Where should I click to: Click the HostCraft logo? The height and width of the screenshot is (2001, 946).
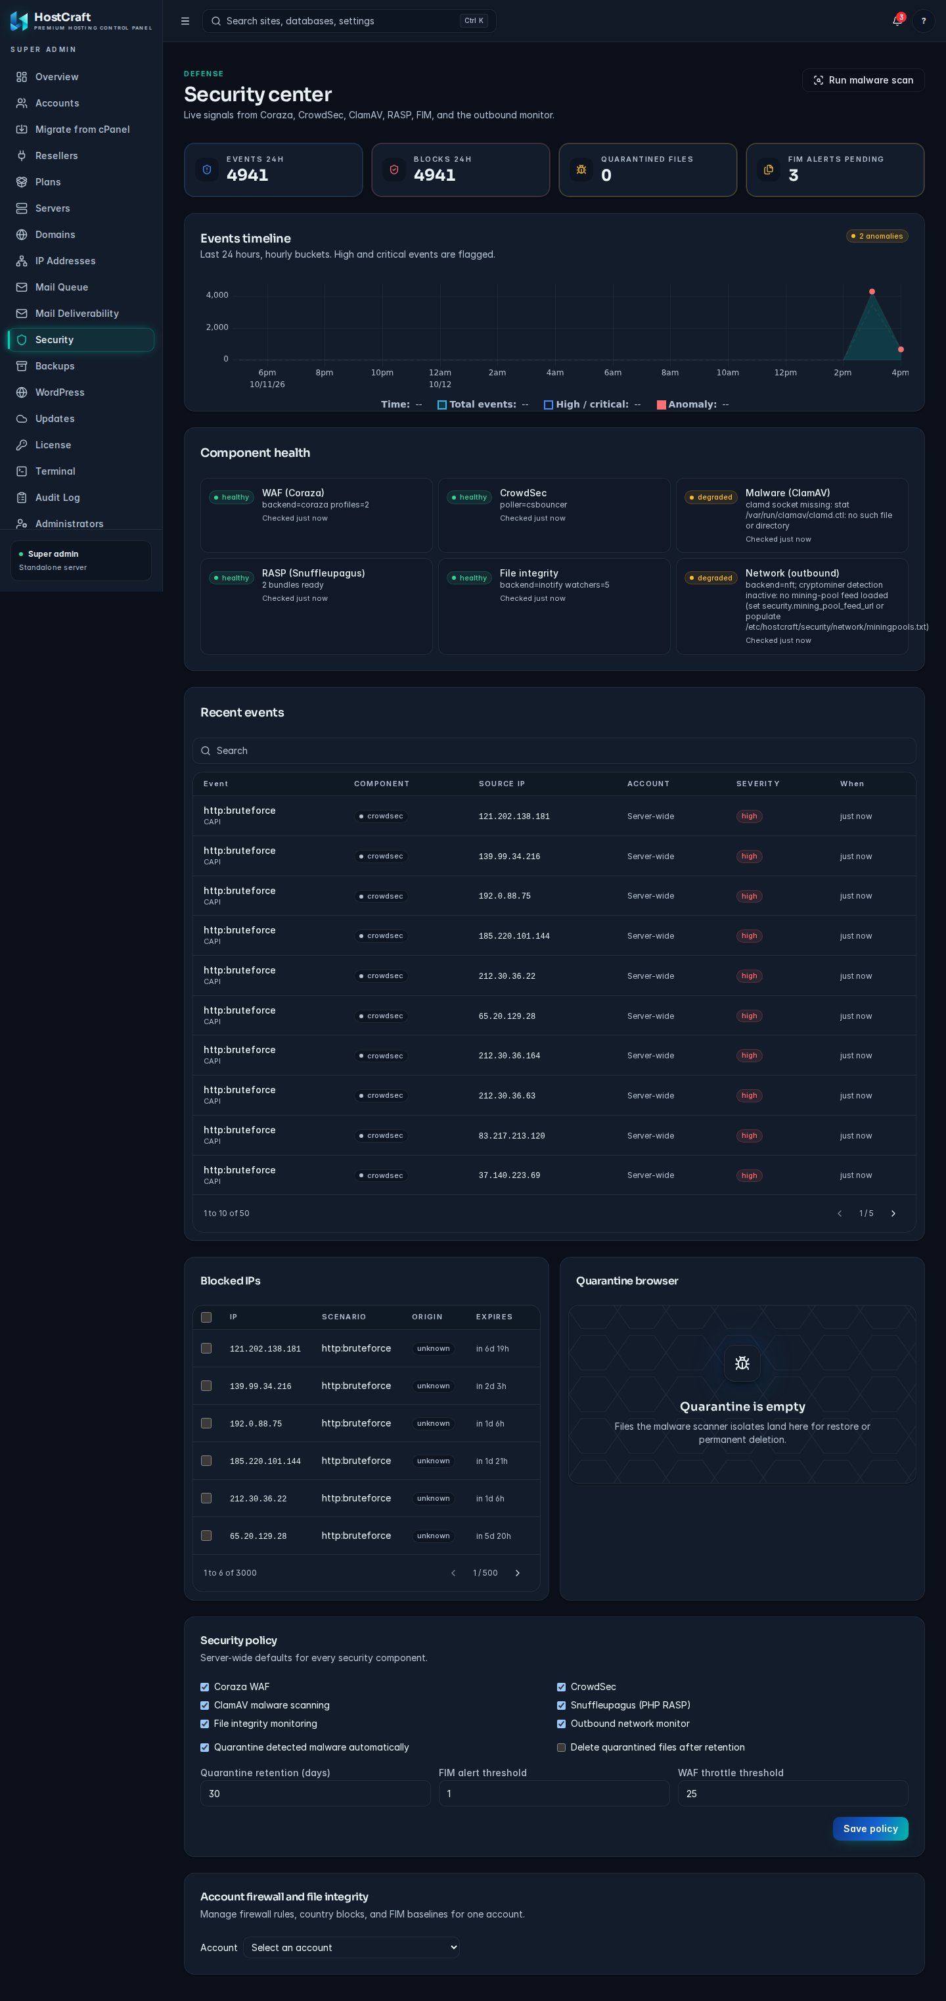coord(18,21)
